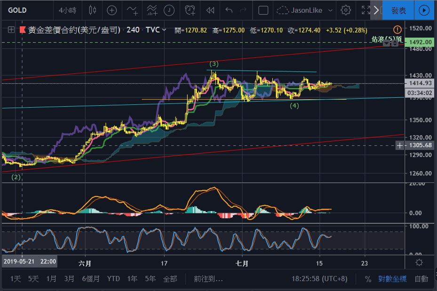437x291 pixels.
Task: Open chart settings gear icon
Action: click(346, 10)
